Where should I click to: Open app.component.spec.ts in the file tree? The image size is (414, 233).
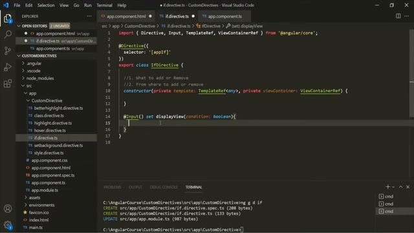pyautogui.click(x=53, y=175)
